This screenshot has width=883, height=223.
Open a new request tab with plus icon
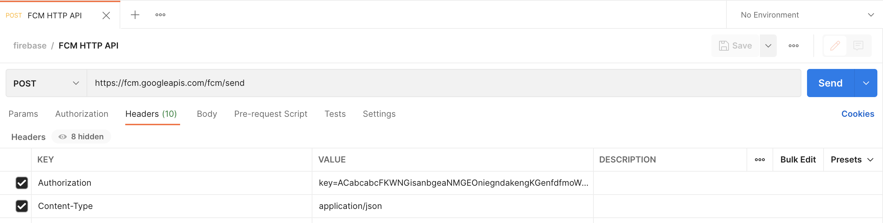[x=135, y=15]
